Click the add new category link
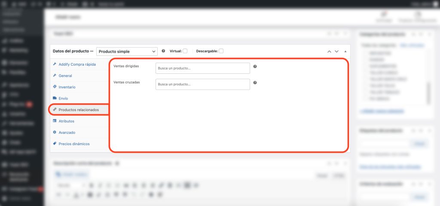 [382, 111]
